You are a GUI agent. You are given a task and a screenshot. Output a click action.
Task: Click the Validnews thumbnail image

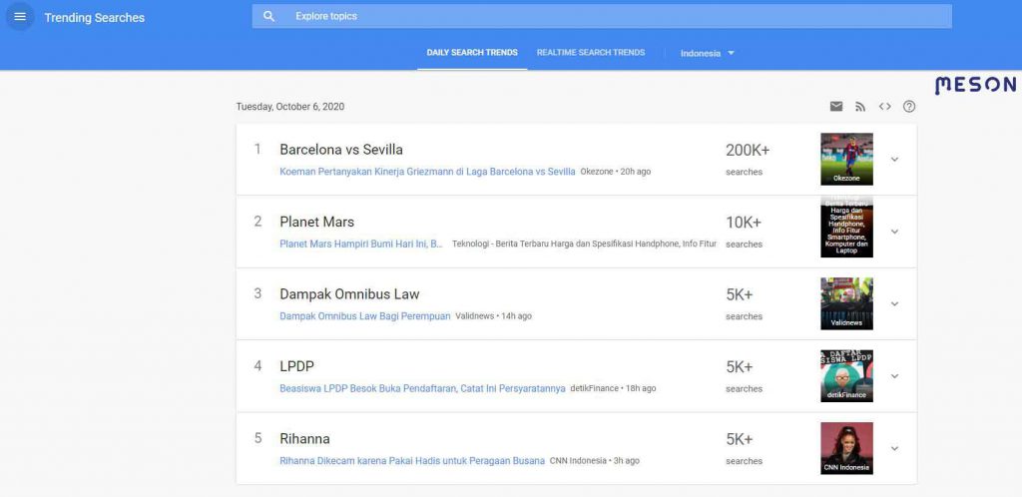tap(846, 303)
